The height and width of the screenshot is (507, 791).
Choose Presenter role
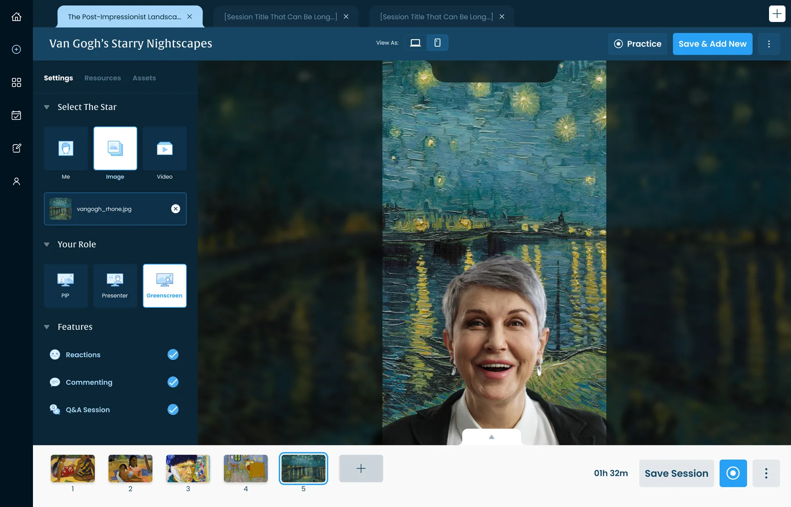click(115, 285)
